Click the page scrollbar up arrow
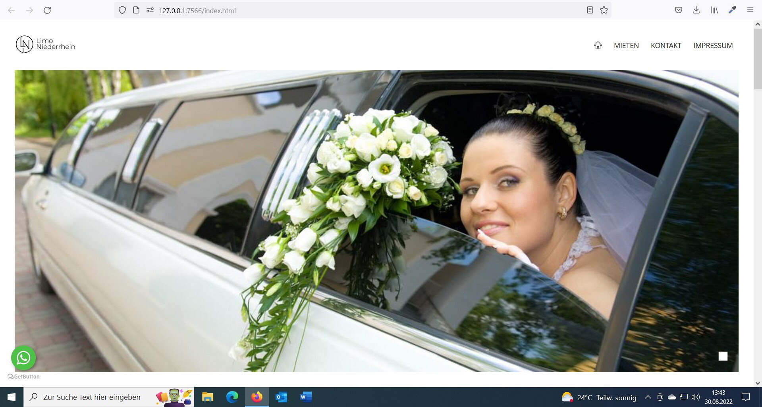 click(x=758, y=24)
